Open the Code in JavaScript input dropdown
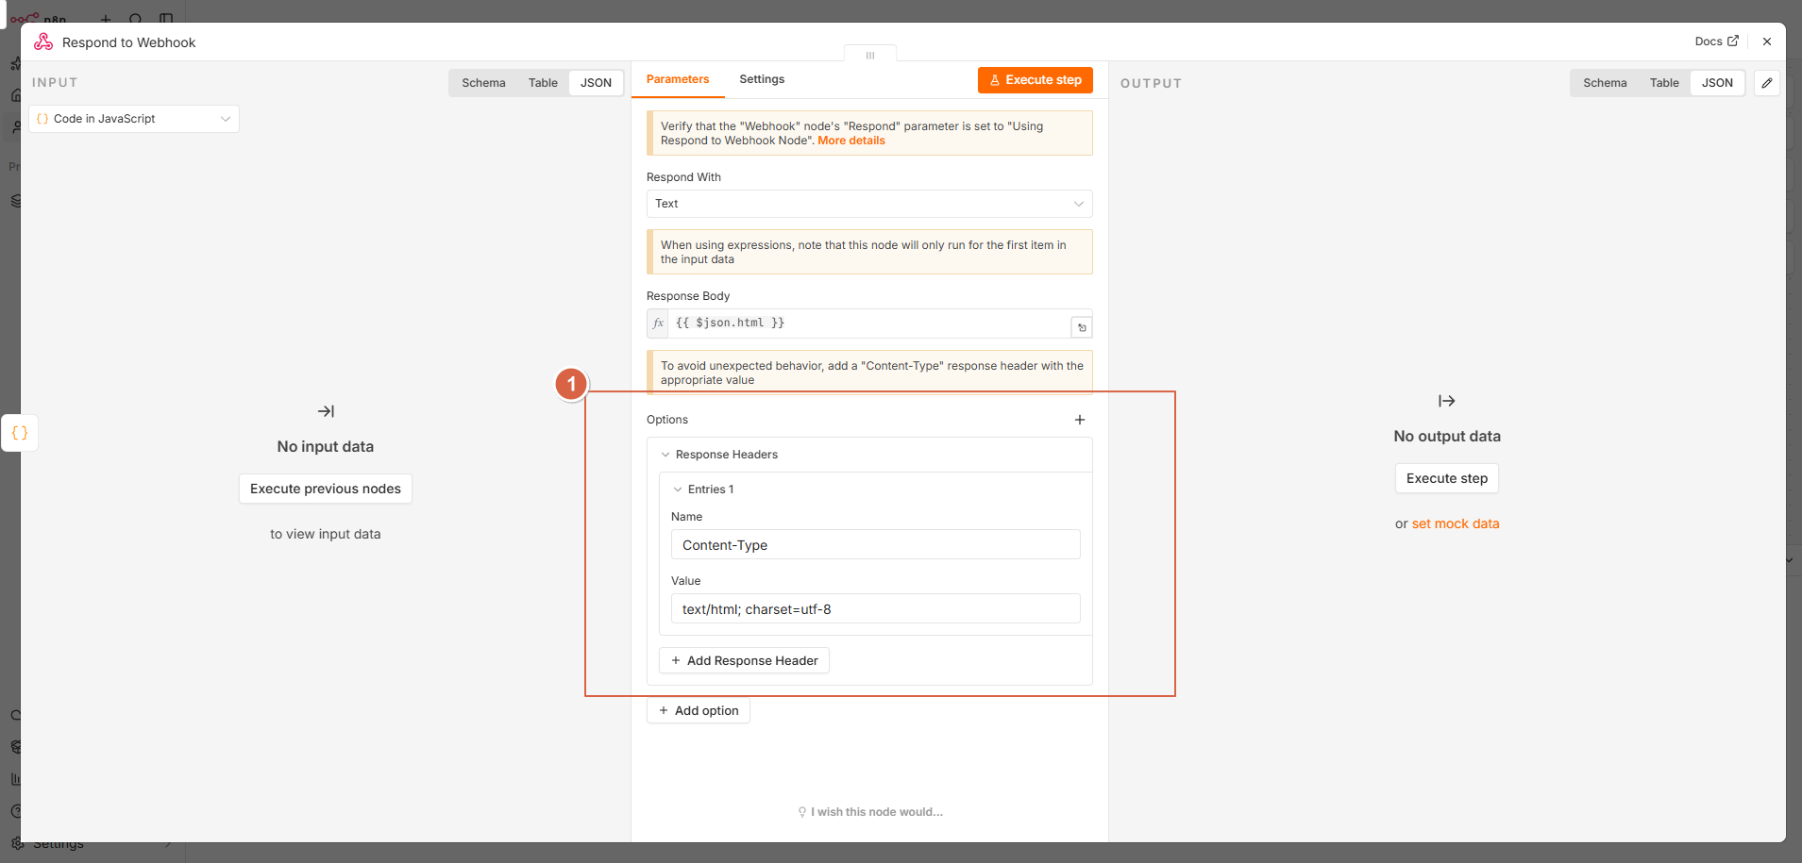 134,119
